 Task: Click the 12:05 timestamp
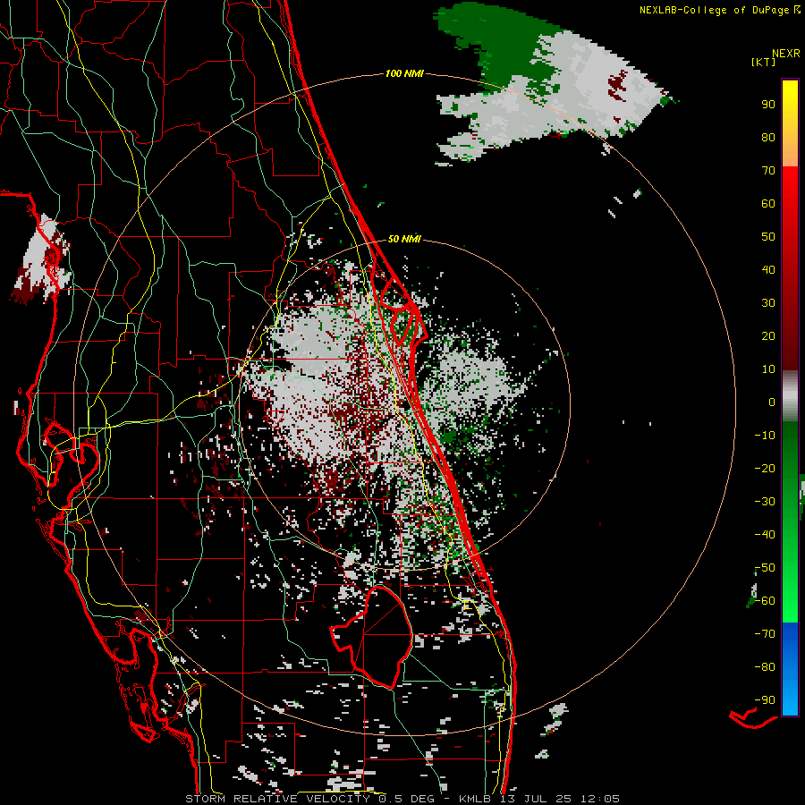coord(599,799)
